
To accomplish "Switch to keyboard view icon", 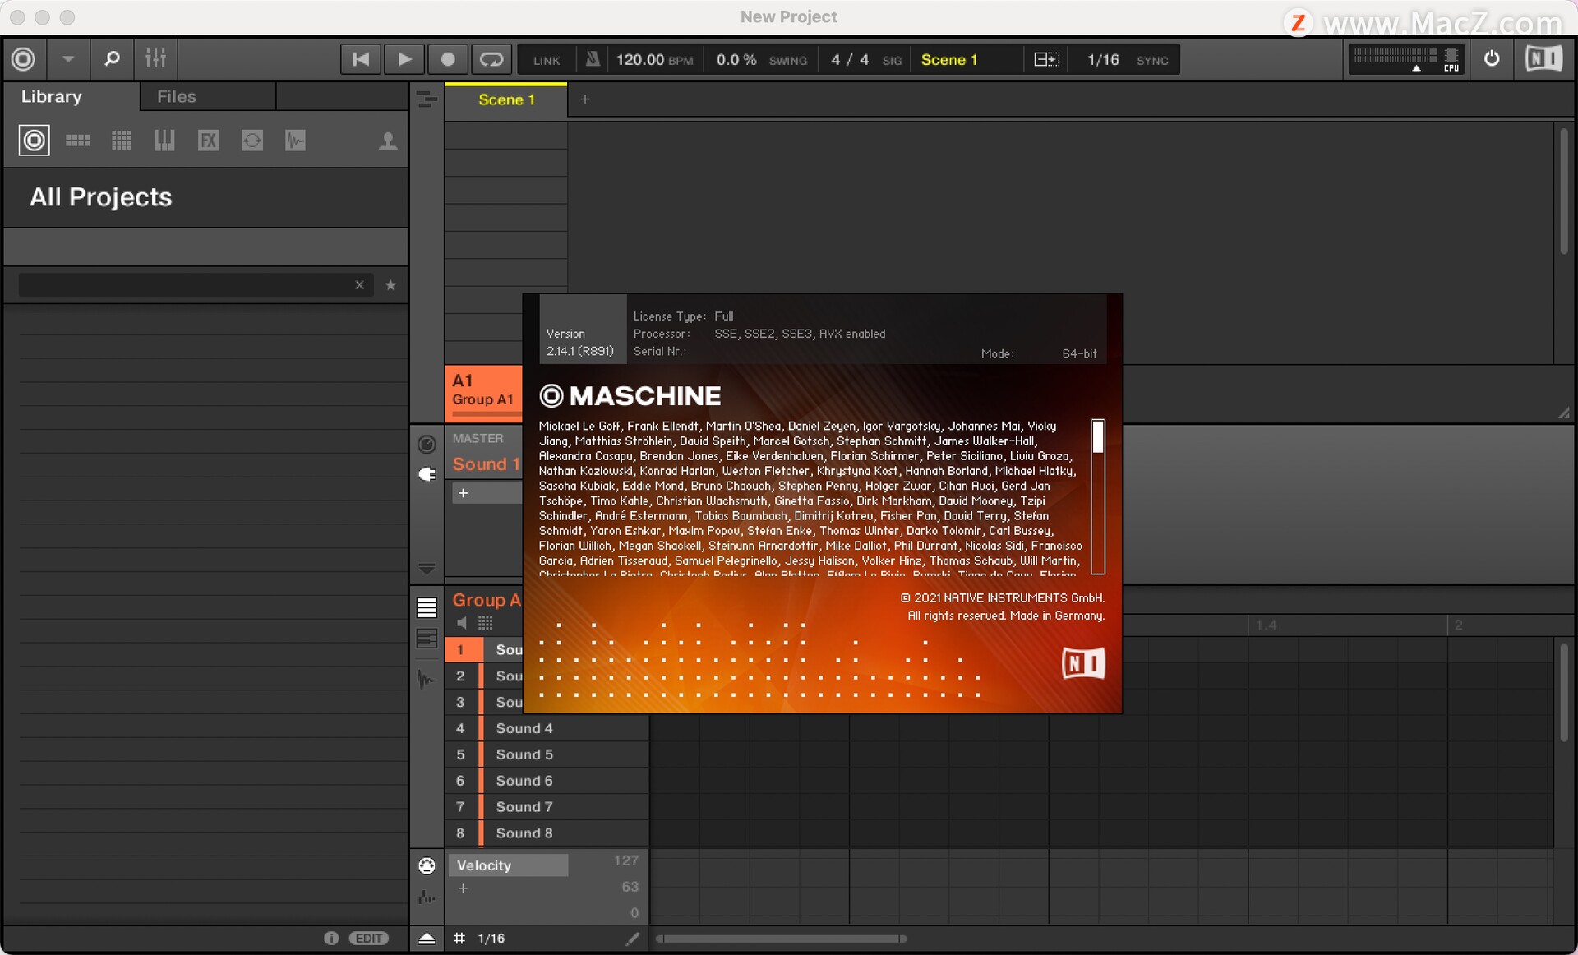I will click(427, 639).
